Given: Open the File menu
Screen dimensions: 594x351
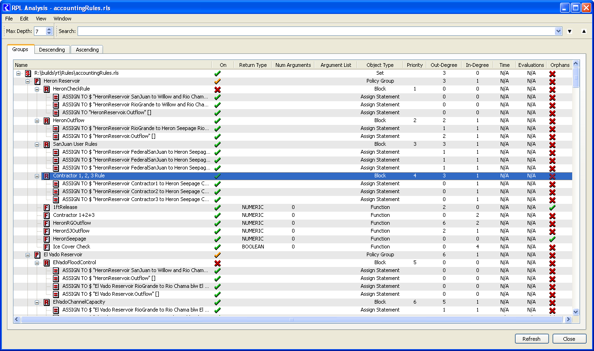Looking at the screenshot, I should 9,19.
